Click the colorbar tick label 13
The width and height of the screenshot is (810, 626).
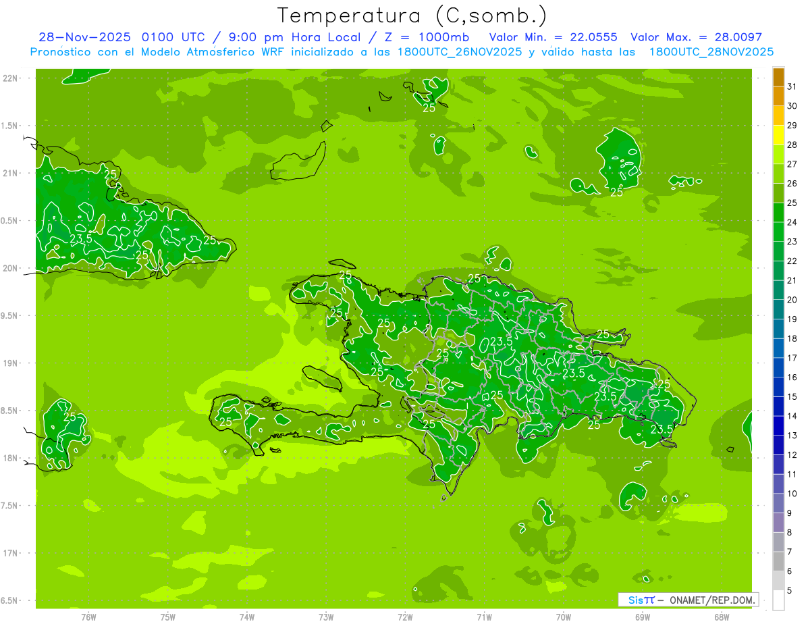click(x=792, y=436)
